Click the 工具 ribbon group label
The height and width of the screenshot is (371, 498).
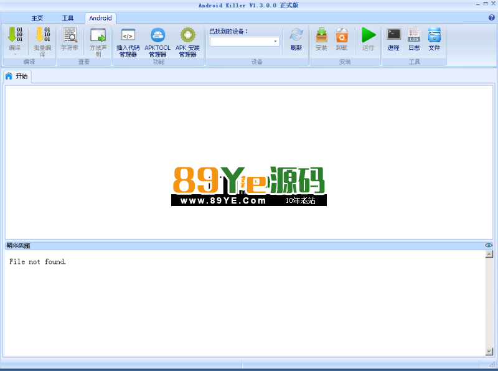tap(414, 62)
